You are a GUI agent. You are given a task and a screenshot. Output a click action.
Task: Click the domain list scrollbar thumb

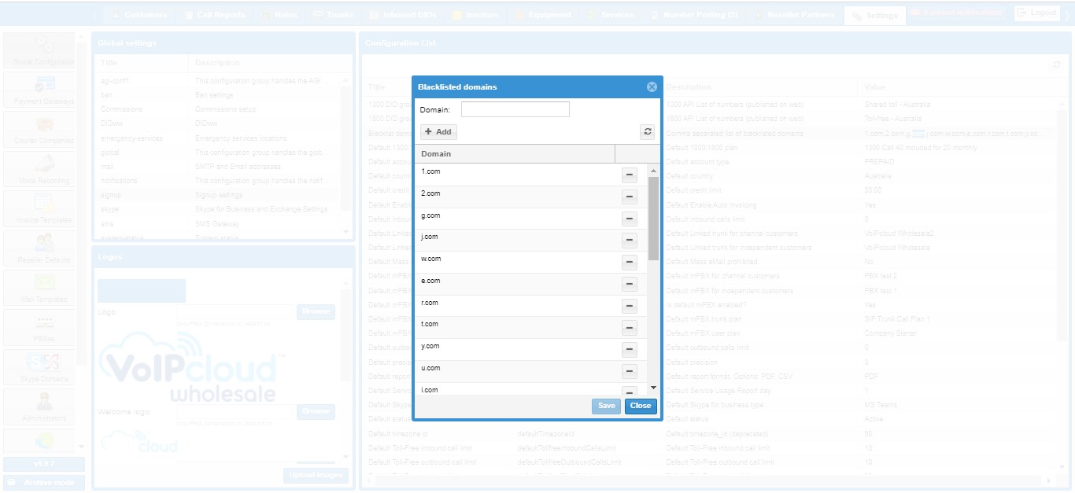[653, 219]
